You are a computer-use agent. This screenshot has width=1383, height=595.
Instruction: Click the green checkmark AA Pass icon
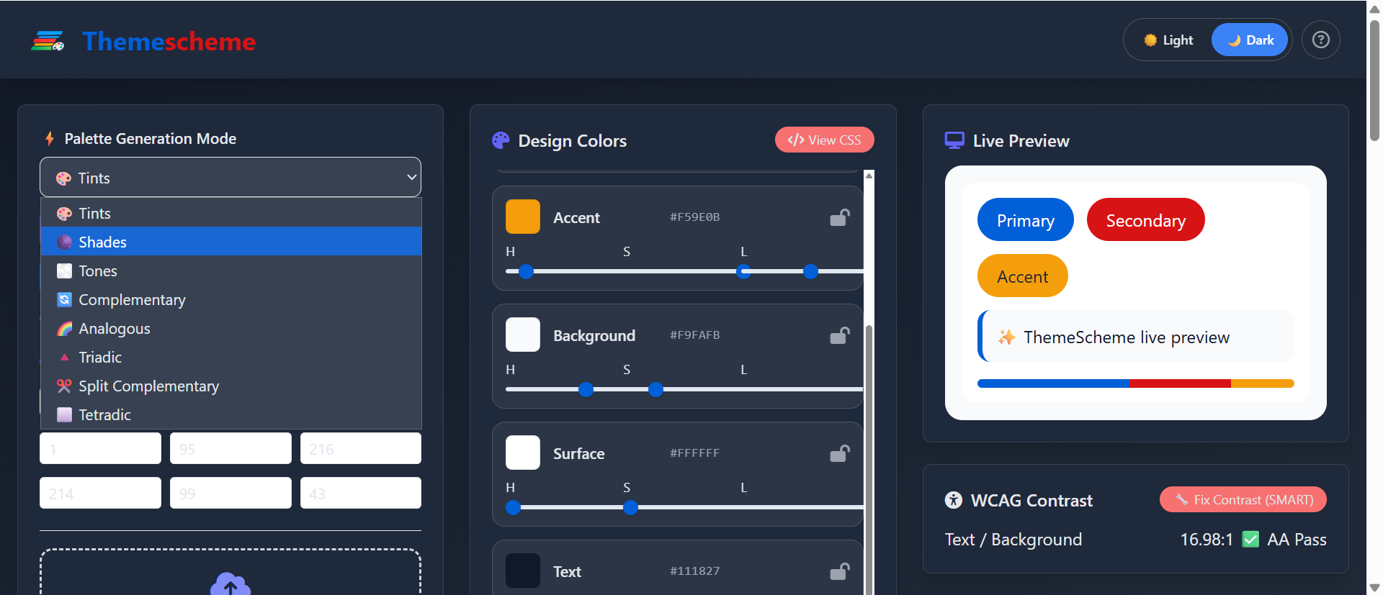tap(1250, 539)
